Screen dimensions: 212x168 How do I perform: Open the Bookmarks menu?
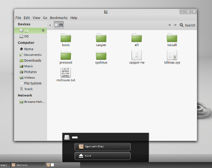click(59, 18)
